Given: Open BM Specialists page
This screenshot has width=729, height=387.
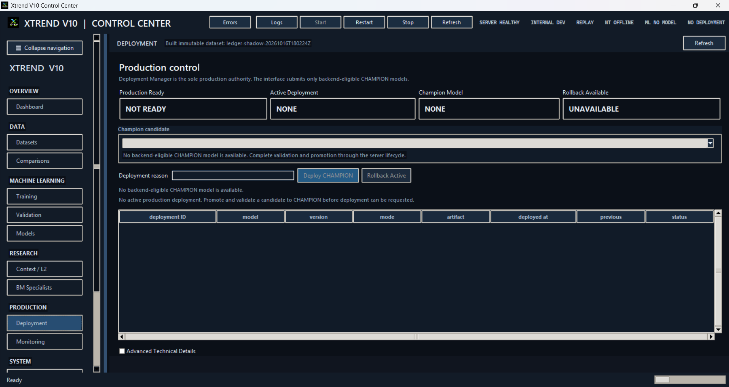Looking at the screenshot, I should [44, 288].
